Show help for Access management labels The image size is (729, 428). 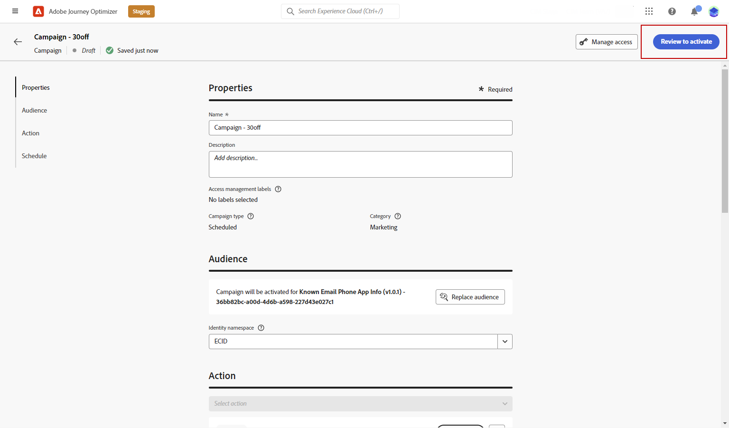(278, 189)
